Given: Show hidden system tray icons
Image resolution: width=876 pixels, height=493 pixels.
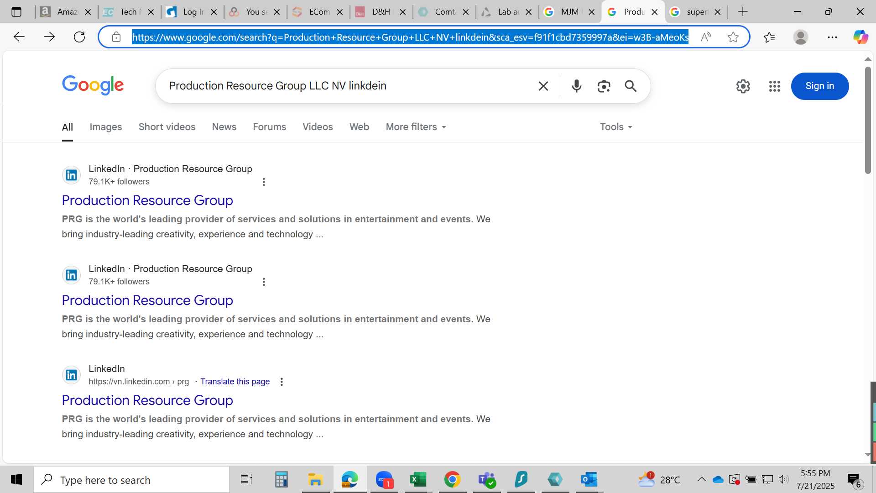Looking at the screenshot, I should pyautogui.click(x=702, y=479).
